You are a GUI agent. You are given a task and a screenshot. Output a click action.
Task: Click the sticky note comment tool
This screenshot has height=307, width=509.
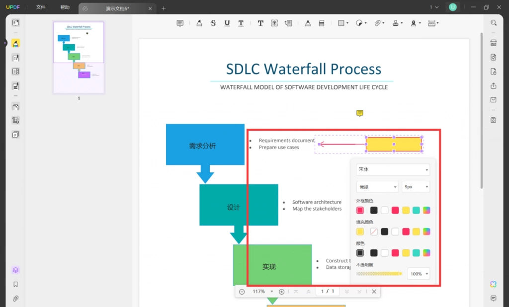pos(180,23)
